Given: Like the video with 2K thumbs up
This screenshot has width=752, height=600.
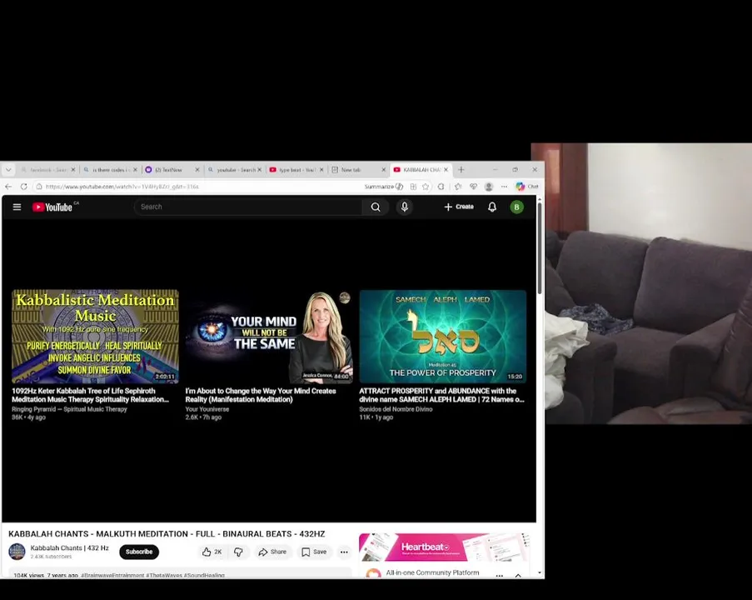Looking at the screenshot, I should [x=212, y=552].
